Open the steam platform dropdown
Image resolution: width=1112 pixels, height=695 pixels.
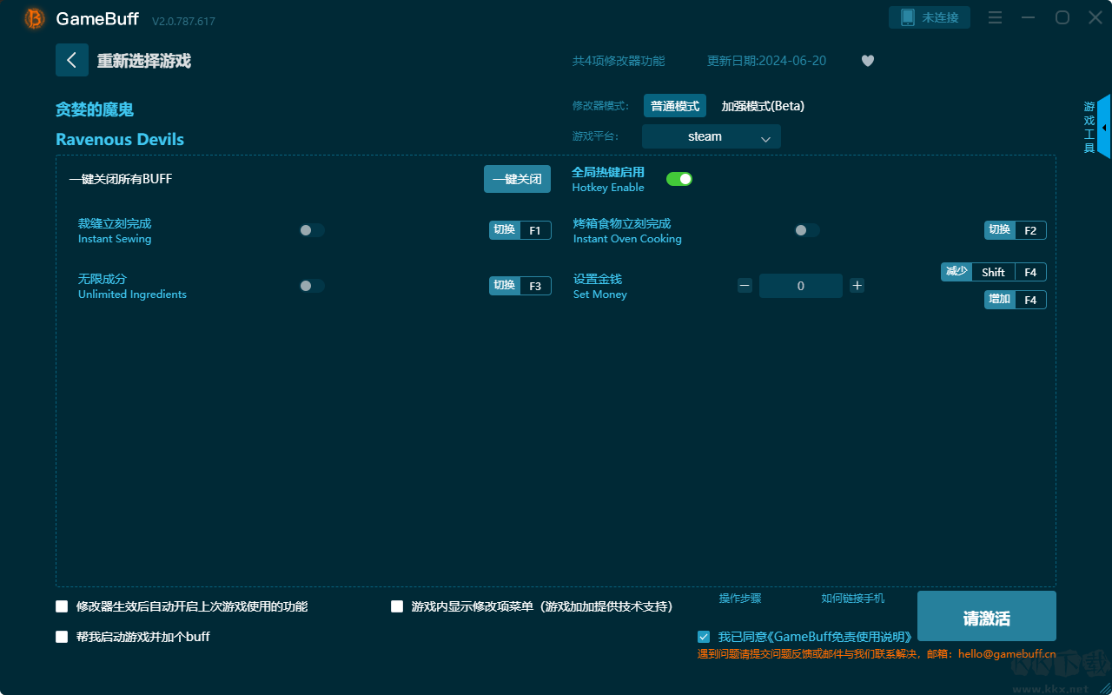coord(712,136)
